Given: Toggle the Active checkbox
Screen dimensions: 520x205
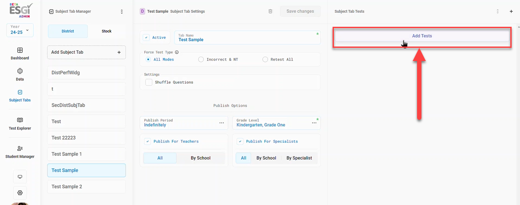Looking at the screenshot, I should (146, 37).
